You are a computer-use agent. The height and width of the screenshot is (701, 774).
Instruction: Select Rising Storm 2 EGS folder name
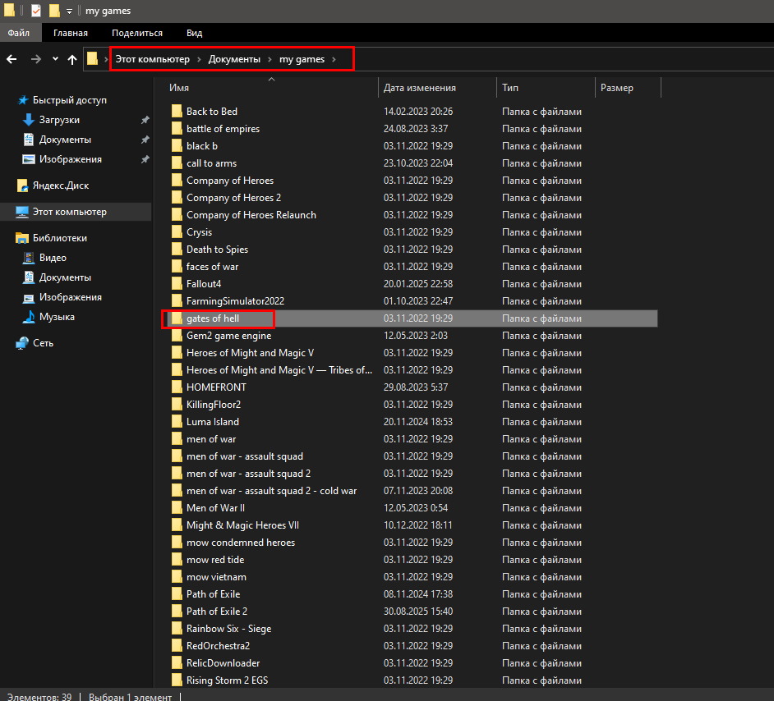(x=227, y=680)
